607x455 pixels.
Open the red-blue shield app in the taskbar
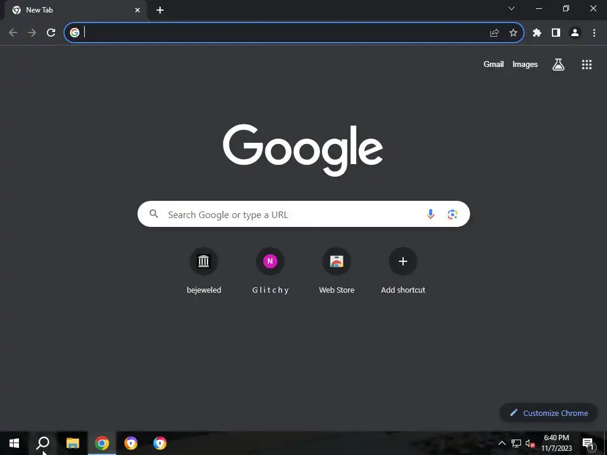[x=160, y=443]
